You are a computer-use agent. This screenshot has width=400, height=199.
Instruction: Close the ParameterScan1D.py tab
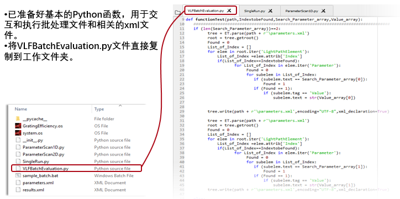pyautogui.click(x=323, y=11)
